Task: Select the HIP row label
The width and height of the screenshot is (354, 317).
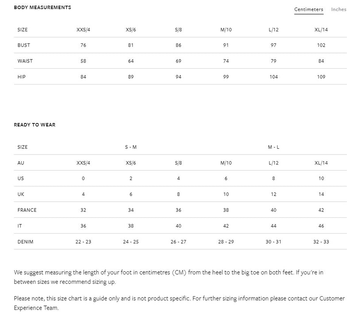Action: tap(22, 77)
